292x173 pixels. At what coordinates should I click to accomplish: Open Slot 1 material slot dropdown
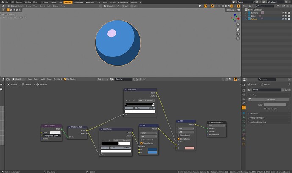[x=103, y=79]
